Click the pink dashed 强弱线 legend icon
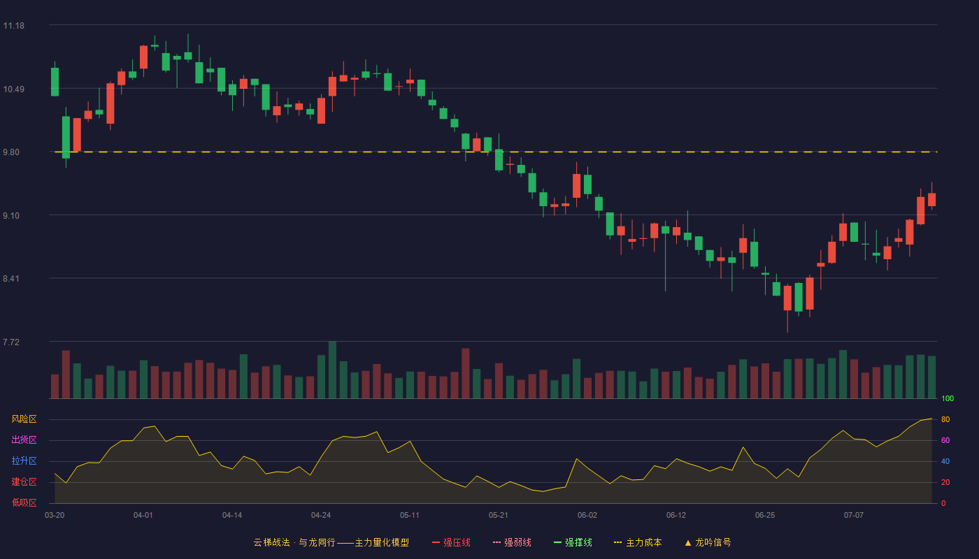The height and width of the screenshot is (559, 979). pyautogui.click(x=497, y=542)
